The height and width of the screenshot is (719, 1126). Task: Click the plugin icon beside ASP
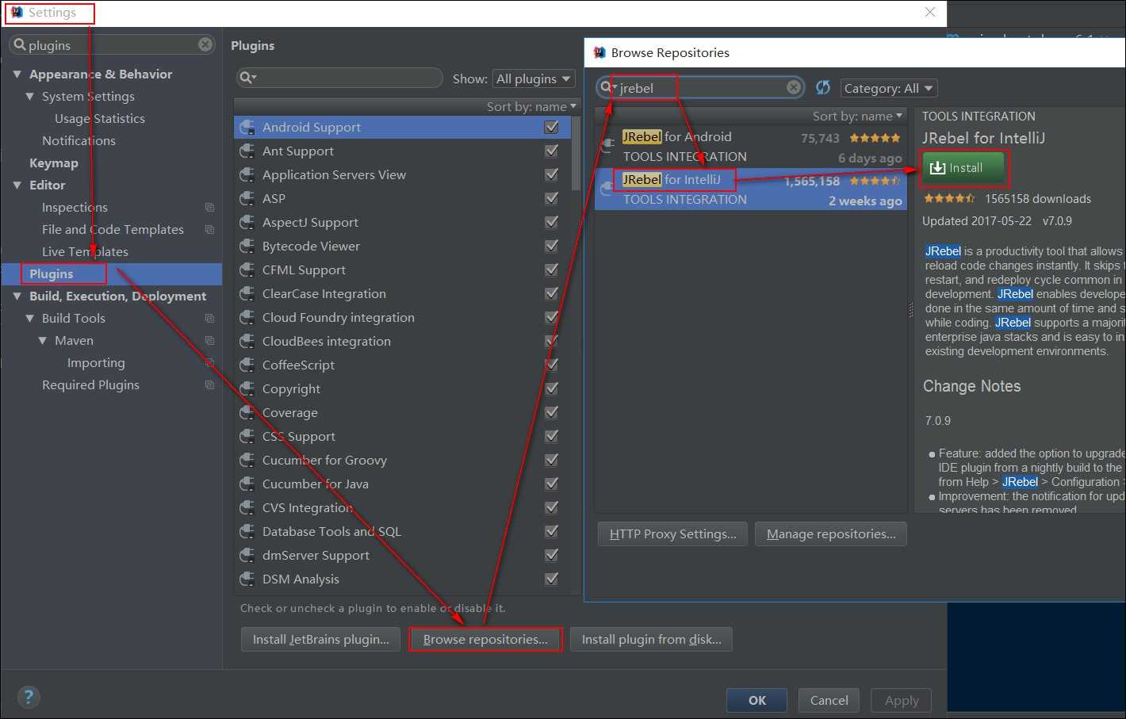click(x=247, y=198)
